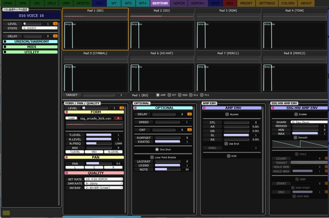Open the BIT RATE dropdown showing 4-bit ADPCM
The width and height of the screenshot is (329, 218).
[x=104, y=179]
